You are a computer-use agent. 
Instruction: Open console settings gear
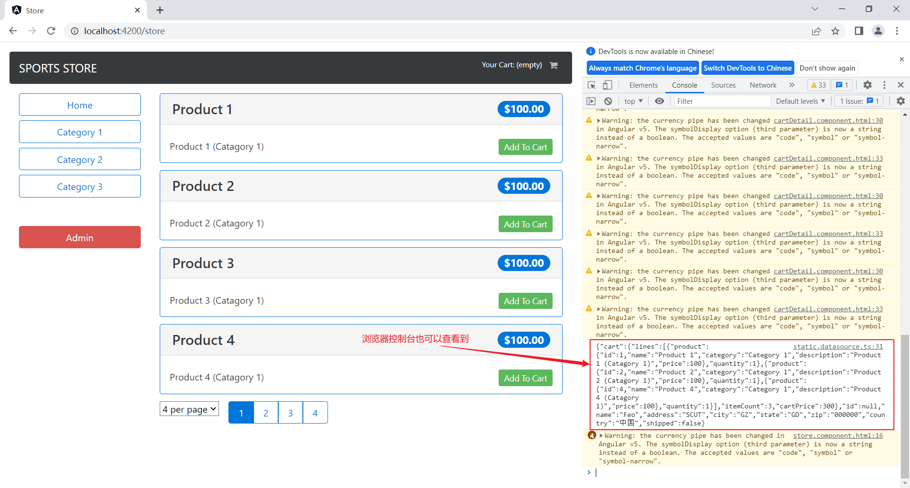pyautogui.click(x=901, y=101)
